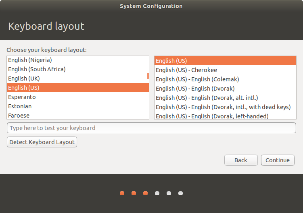Choose English (South Africa) from list
Screen dimensions: 303x213
click(37, 69)
